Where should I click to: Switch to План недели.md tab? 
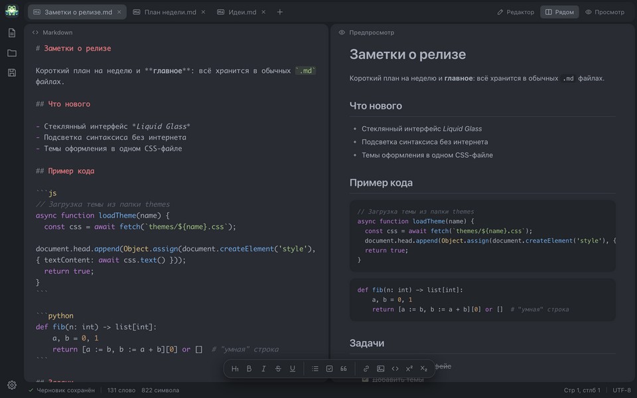pyautogui.click(x=169, y=12)
